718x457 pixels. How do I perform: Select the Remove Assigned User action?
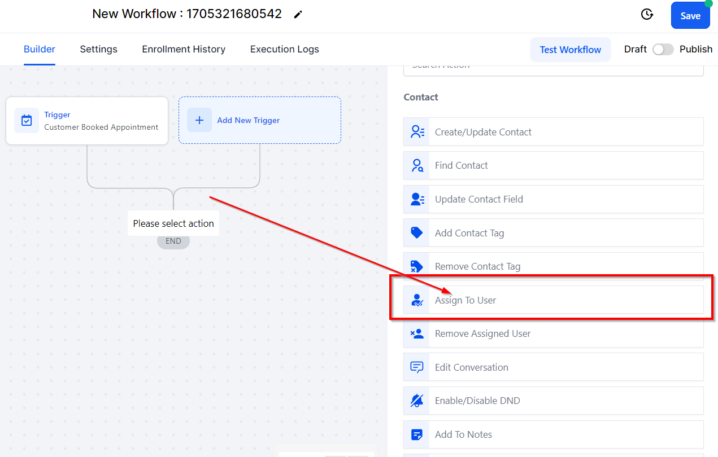point(554,333)
